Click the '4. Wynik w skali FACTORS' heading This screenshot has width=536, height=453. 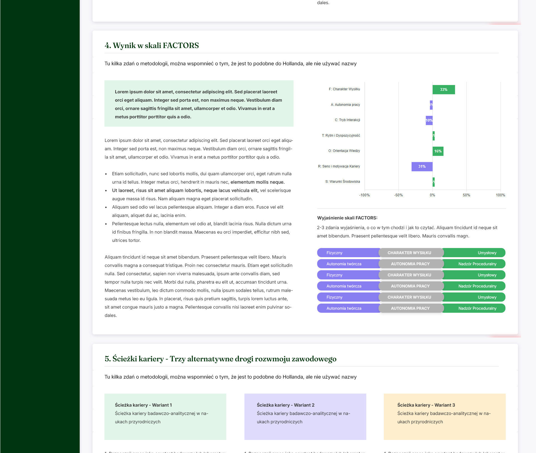(152, 46)
